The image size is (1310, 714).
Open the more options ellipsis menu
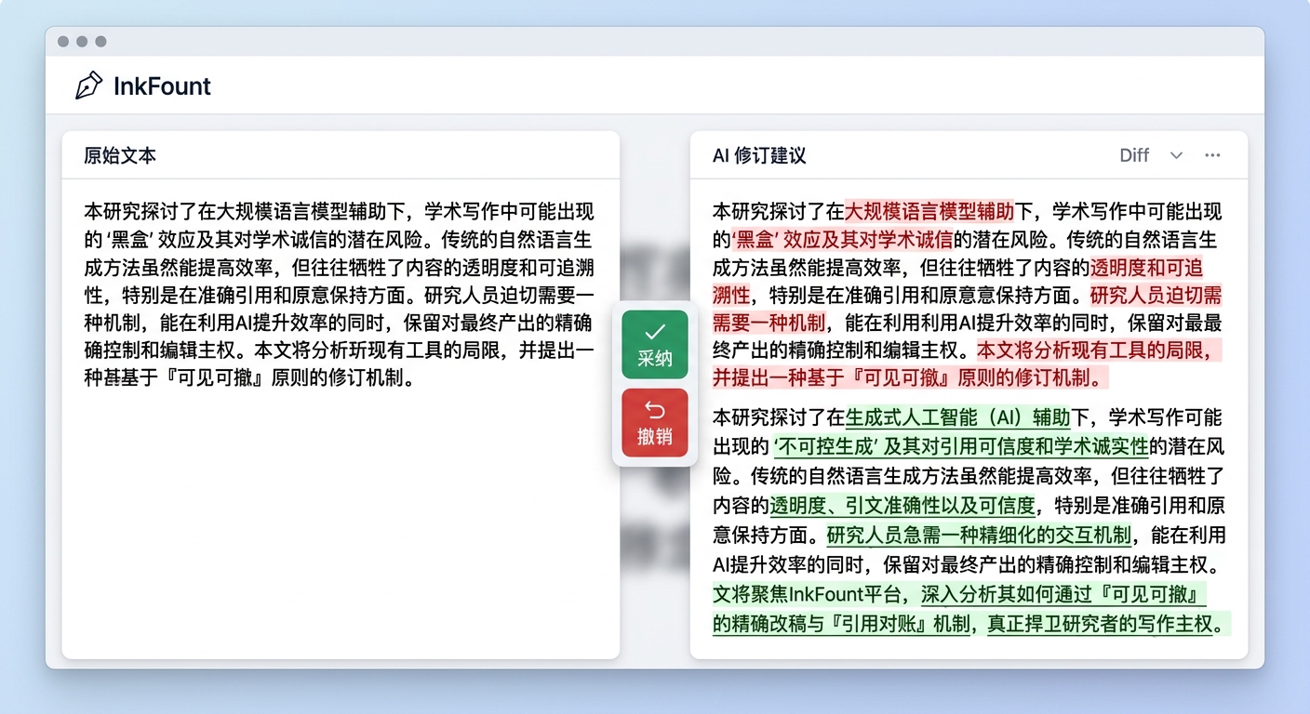pos(1212,155)
